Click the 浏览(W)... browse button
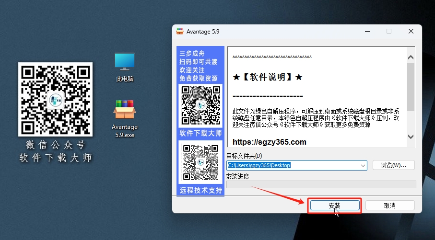Viewport: 435px width, 240px height. pyautogui.click(x=393, y=165)
